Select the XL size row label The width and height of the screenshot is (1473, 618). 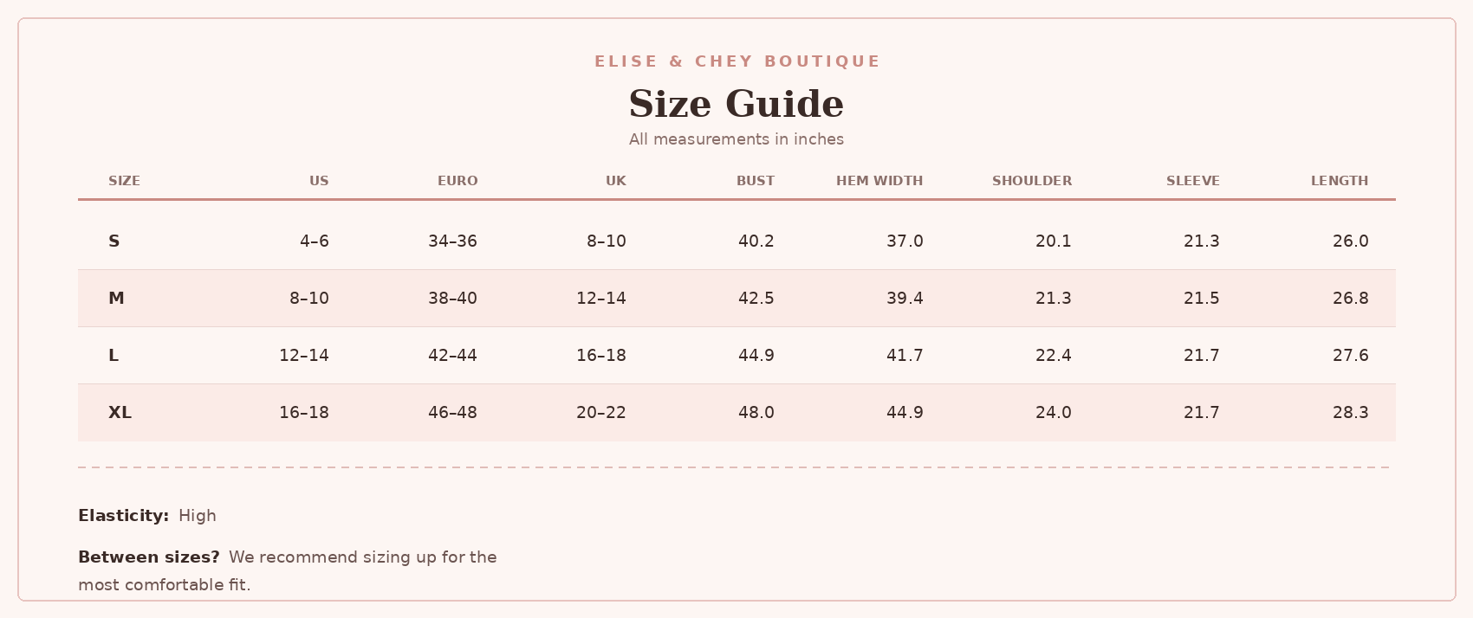tap(120, 413)
